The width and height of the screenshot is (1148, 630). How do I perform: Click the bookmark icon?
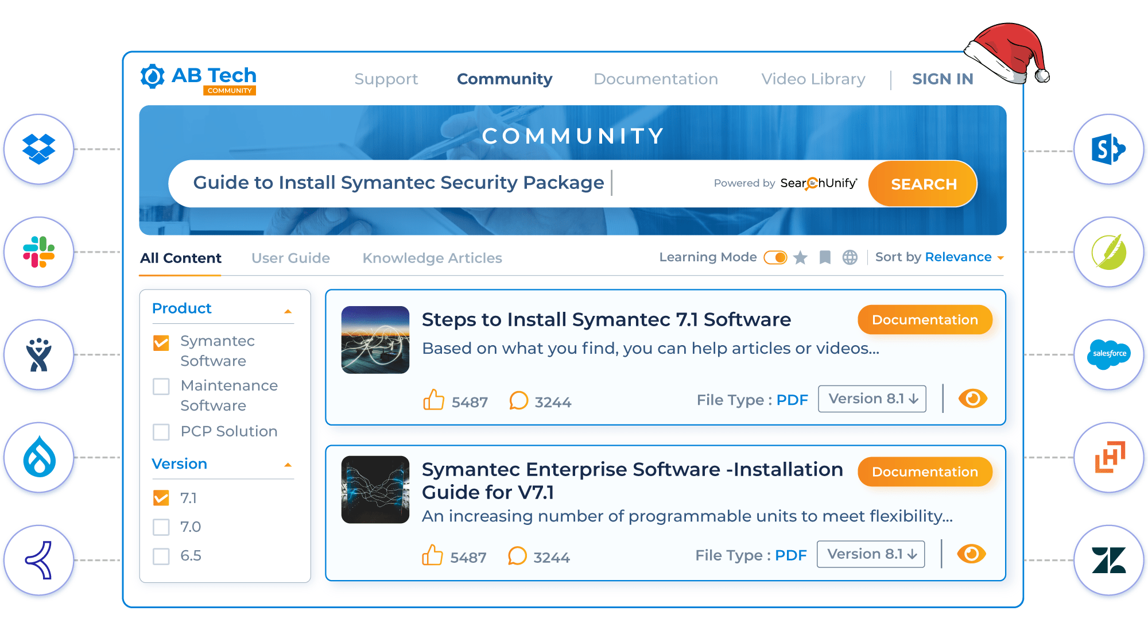point(825,257)
